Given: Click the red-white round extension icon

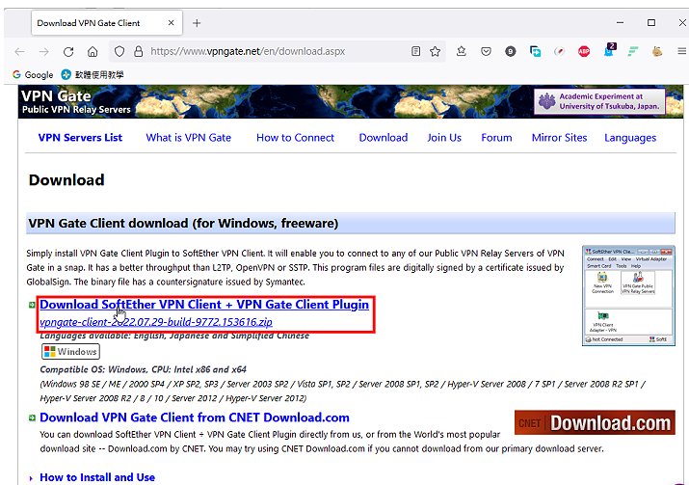Looking at the screenshot, I should click(559, 52).
